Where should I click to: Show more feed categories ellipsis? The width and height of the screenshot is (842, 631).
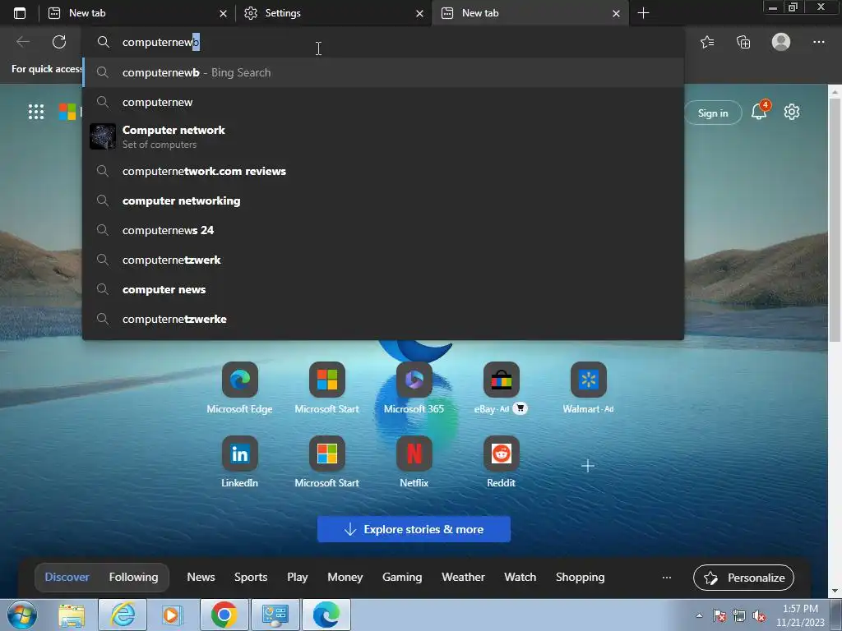pyautogui.click(x=666, y=578)
